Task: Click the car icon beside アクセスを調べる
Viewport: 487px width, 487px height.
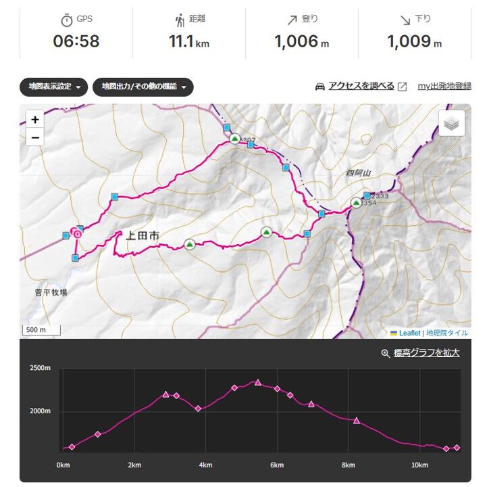Action: 320,87
